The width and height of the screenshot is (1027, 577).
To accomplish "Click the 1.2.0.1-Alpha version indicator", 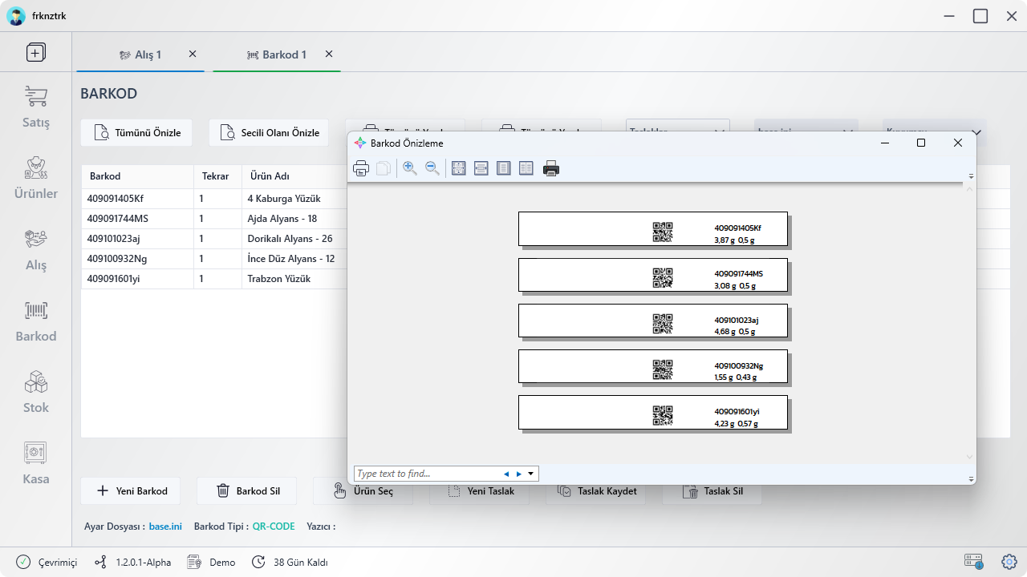I will point(132,563).
